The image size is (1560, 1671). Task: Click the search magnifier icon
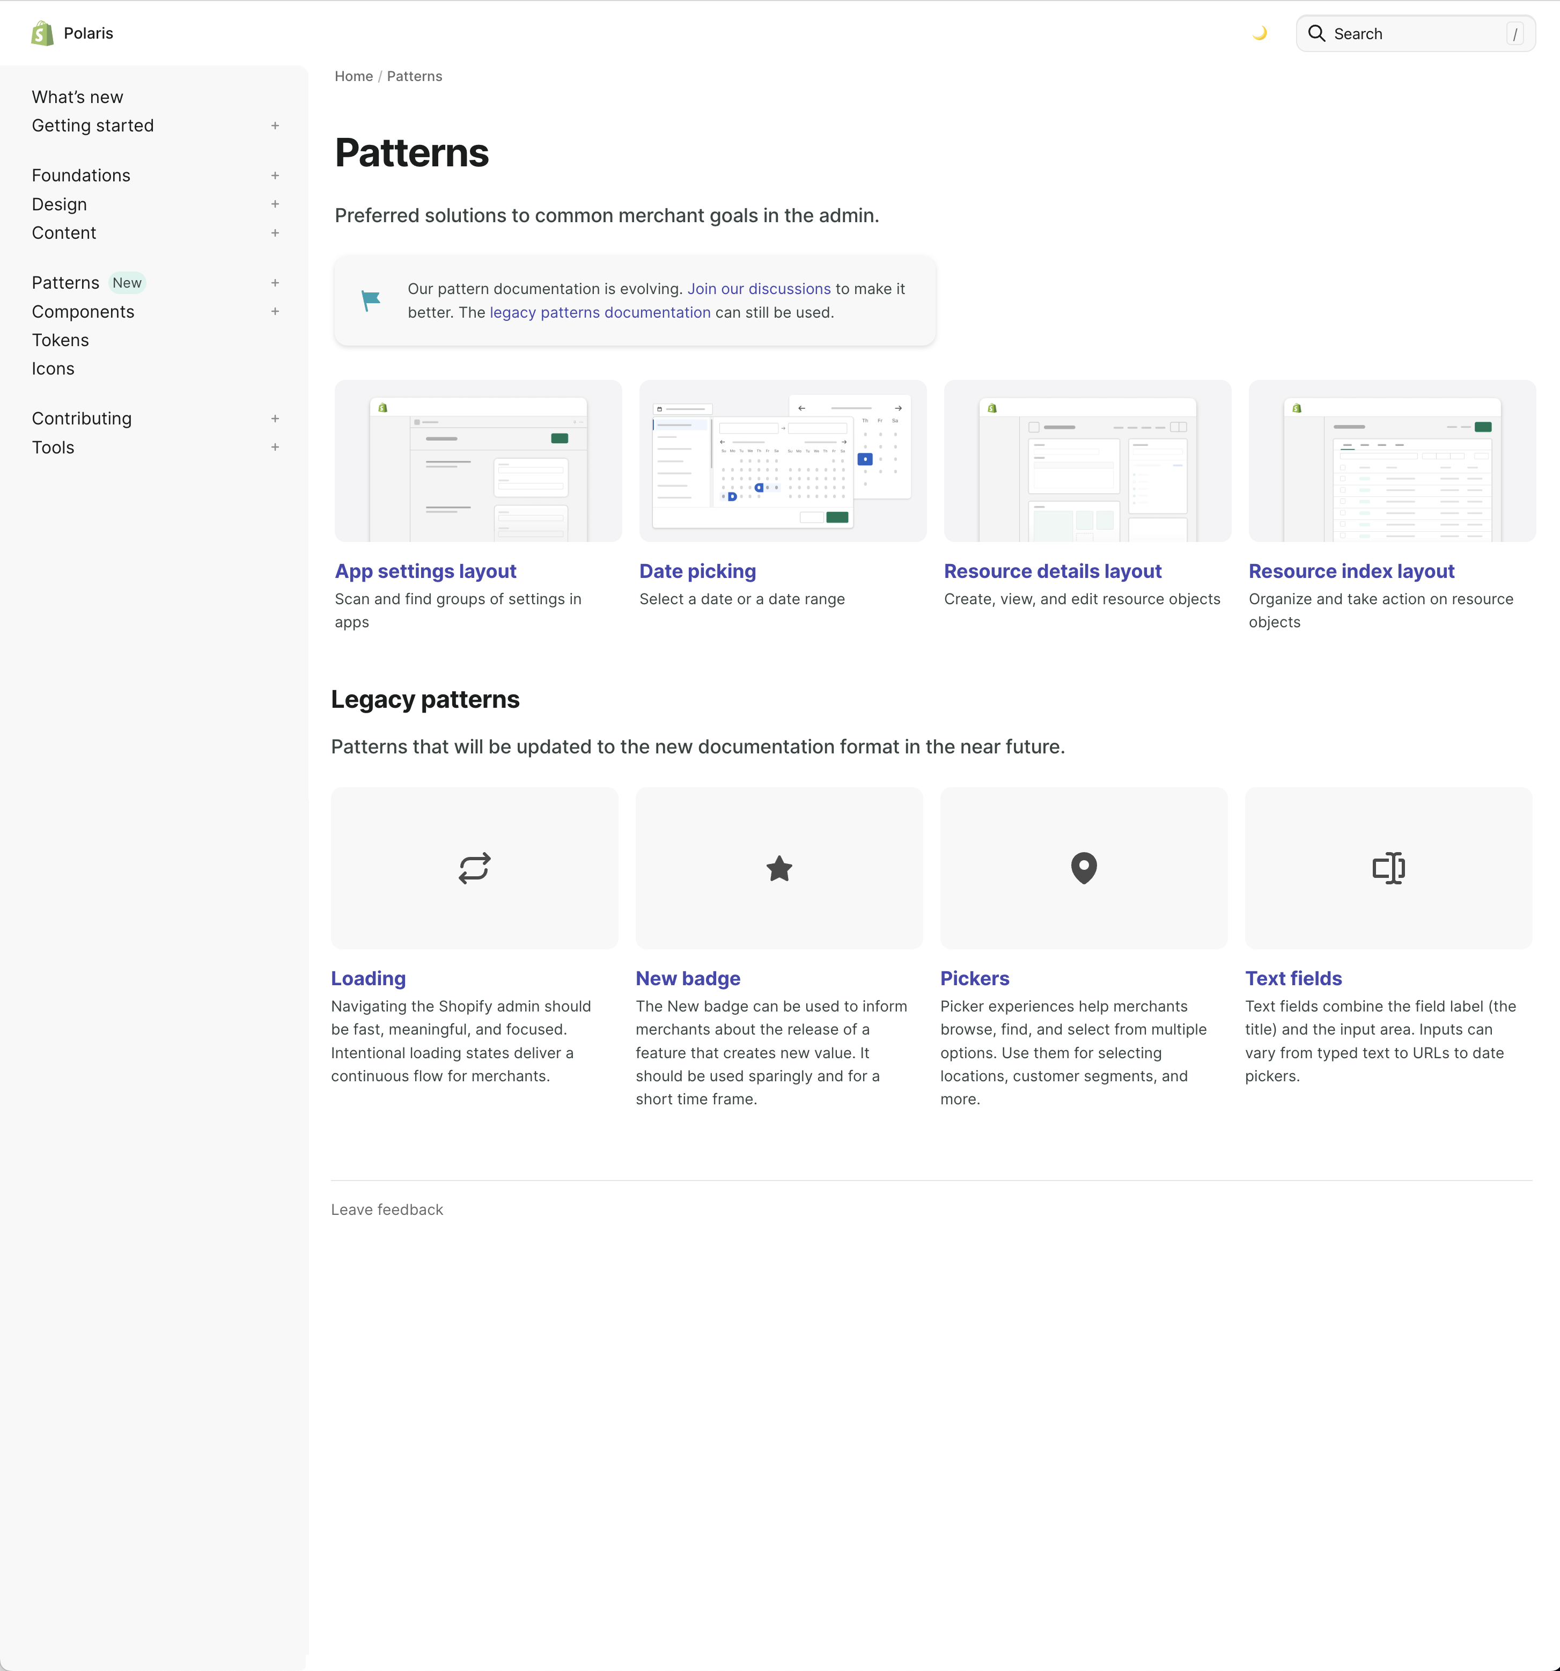(1316, 34)
